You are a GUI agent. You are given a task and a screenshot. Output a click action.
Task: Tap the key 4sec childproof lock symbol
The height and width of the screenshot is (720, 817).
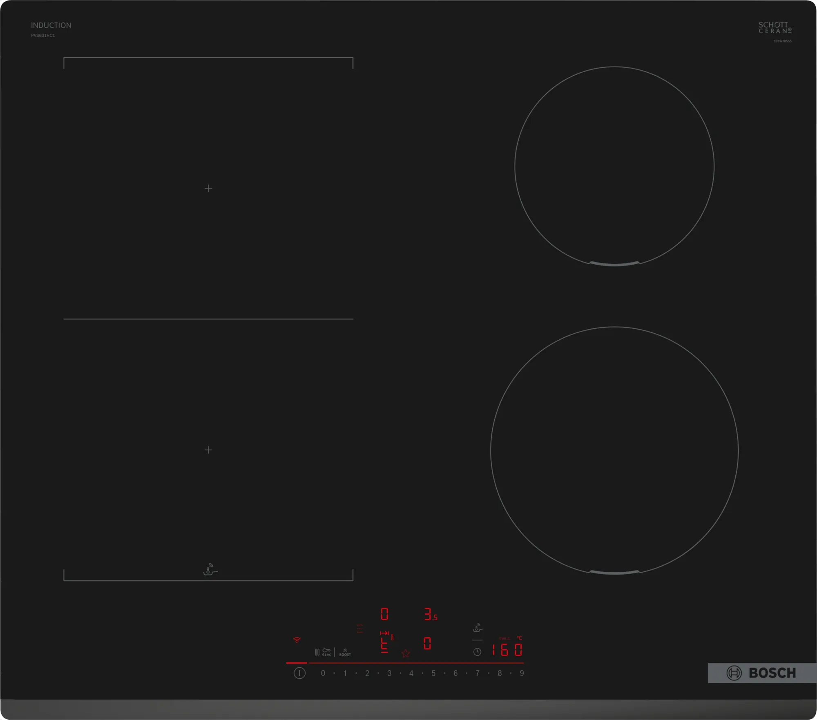[326, 652]
